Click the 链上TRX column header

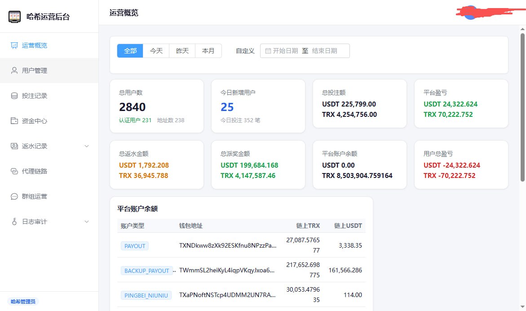click(308, 226)
